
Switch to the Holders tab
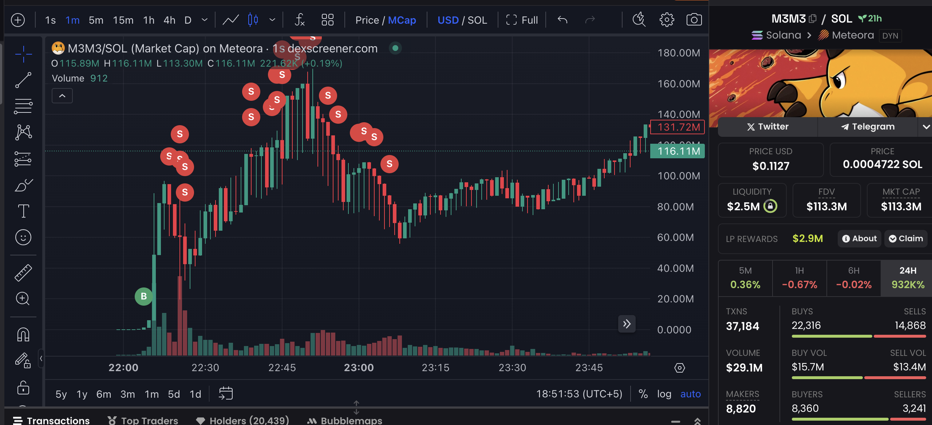(242, 420)
